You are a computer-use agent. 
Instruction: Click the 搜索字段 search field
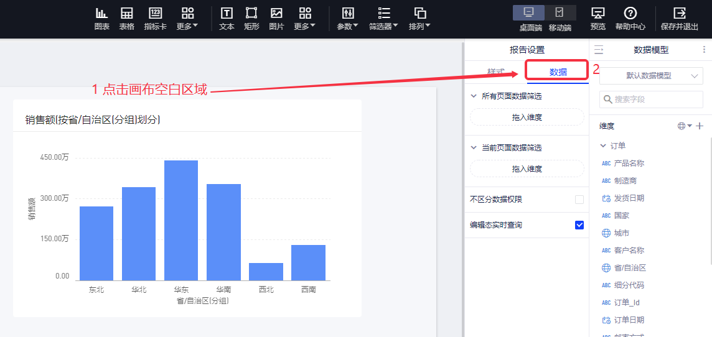point(651,99)
